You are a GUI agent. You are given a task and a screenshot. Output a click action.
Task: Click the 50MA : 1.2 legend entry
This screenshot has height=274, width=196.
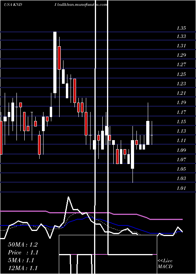click(x=23, y=245)
